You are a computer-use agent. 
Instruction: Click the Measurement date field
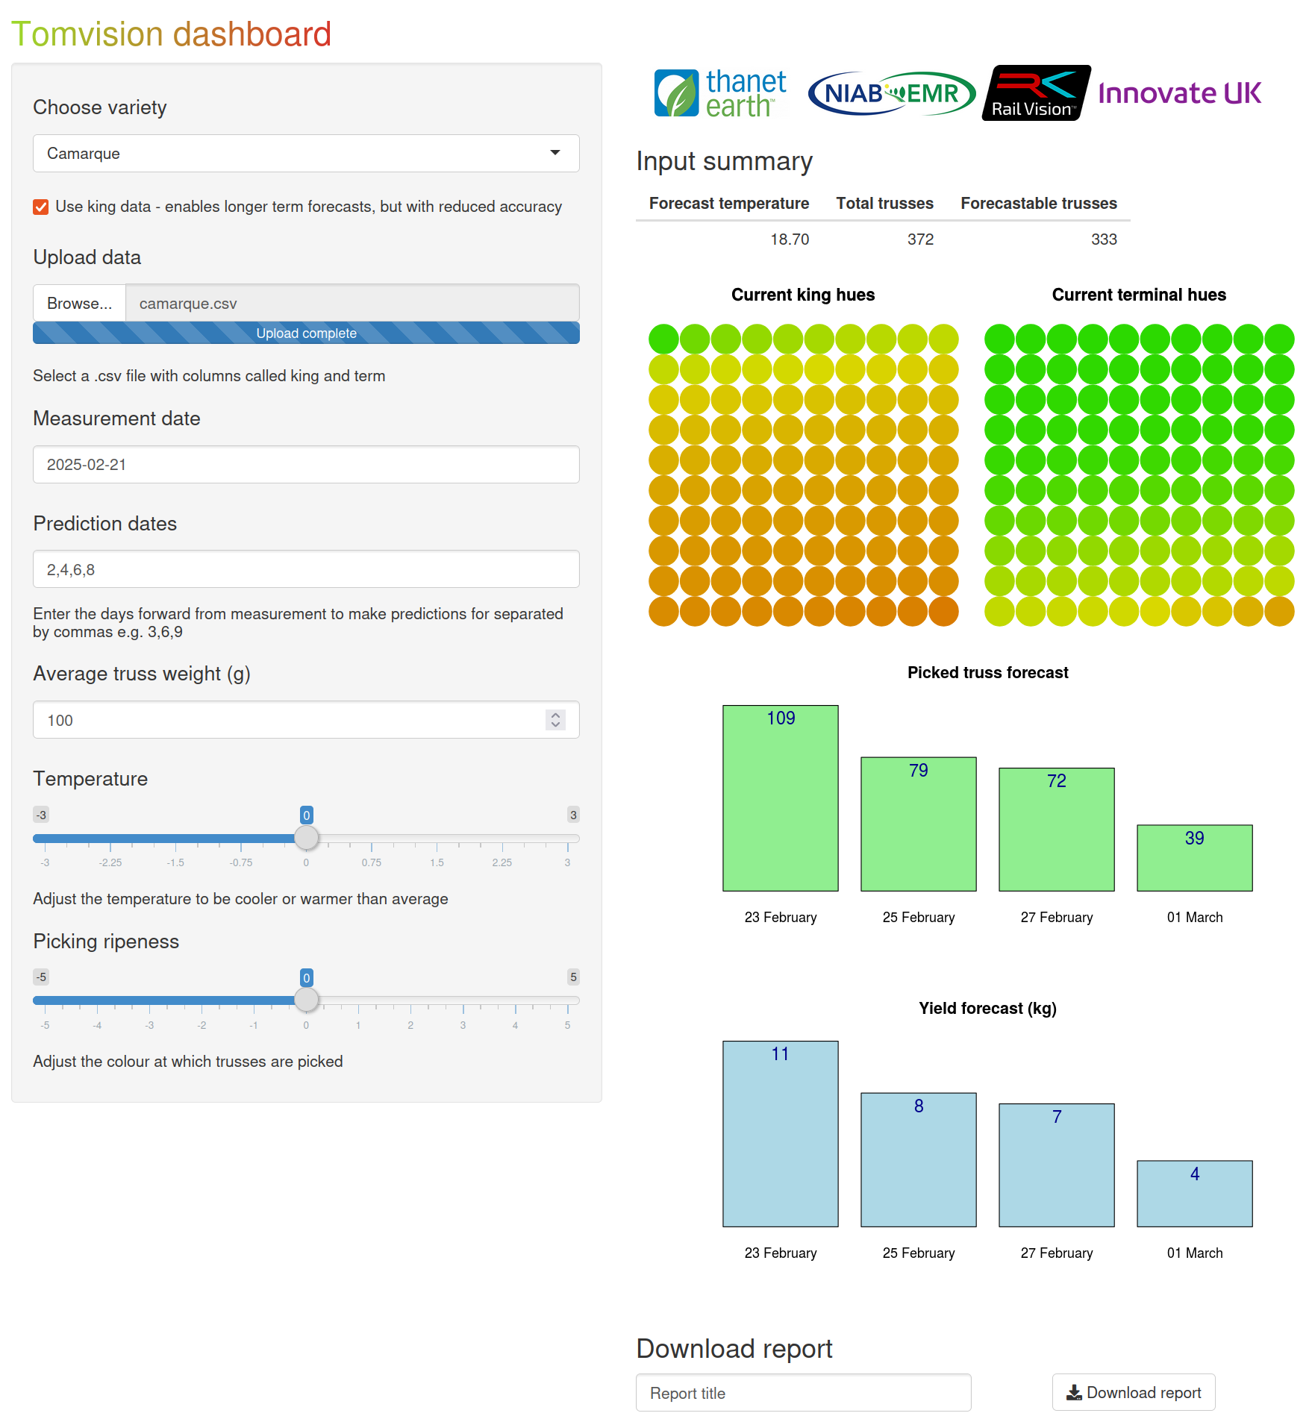tap(306, 465)
